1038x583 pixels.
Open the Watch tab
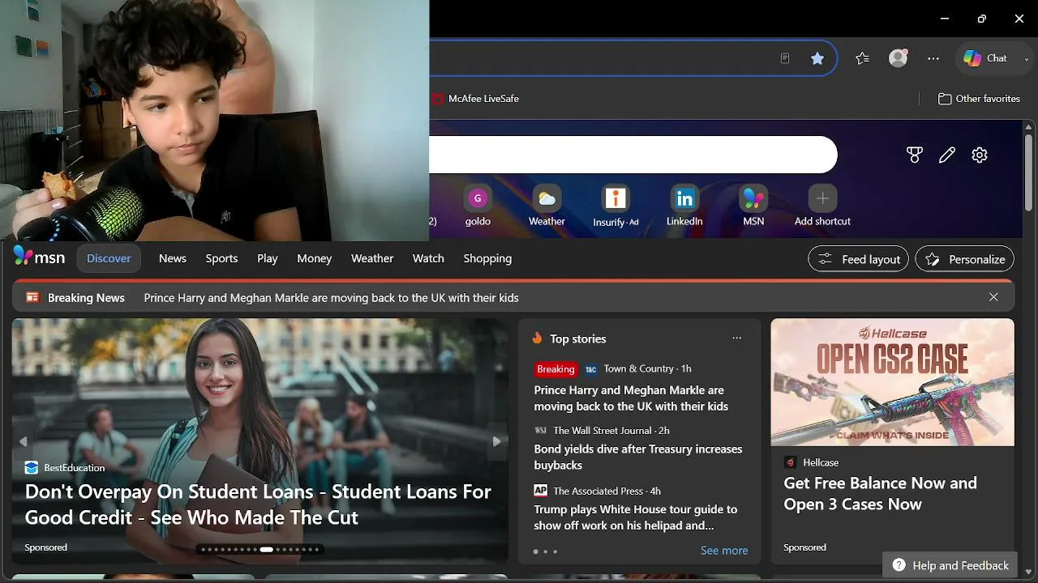(428, 258)
